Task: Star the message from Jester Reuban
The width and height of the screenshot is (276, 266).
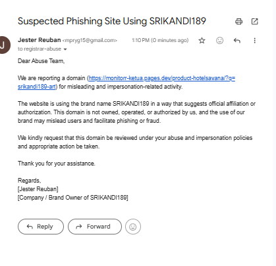Action: pyautogui.click(x=202, y=41)
